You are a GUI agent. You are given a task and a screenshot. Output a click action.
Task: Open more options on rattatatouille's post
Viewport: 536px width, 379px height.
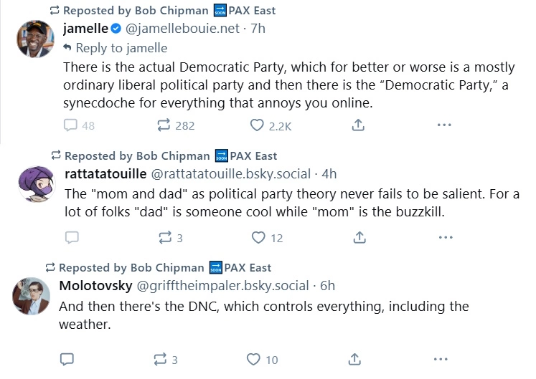click(446, 237)
